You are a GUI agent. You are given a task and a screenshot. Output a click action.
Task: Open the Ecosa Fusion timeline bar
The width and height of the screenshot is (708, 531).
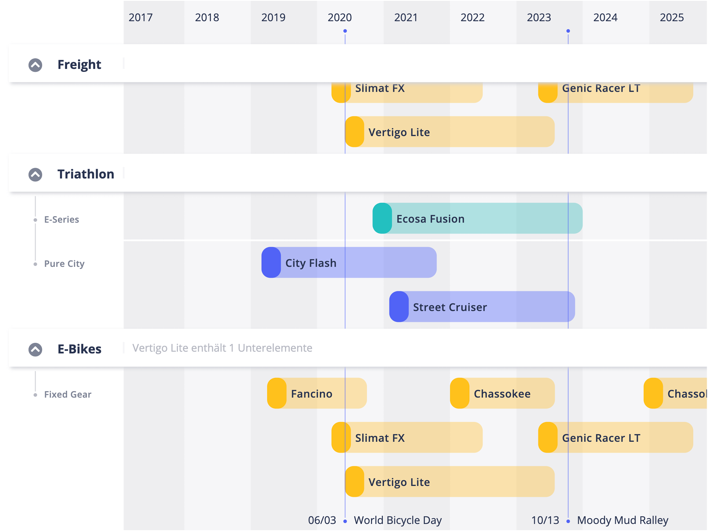coord(477,219)
